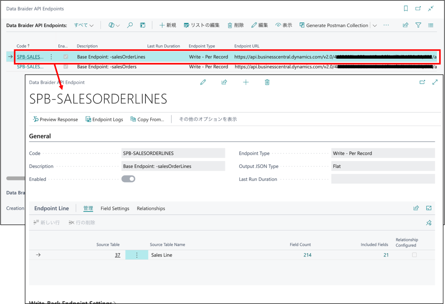Screen dimensions: 445x304
Task: Open the すべて view dropdown
Action: (84, 25)
